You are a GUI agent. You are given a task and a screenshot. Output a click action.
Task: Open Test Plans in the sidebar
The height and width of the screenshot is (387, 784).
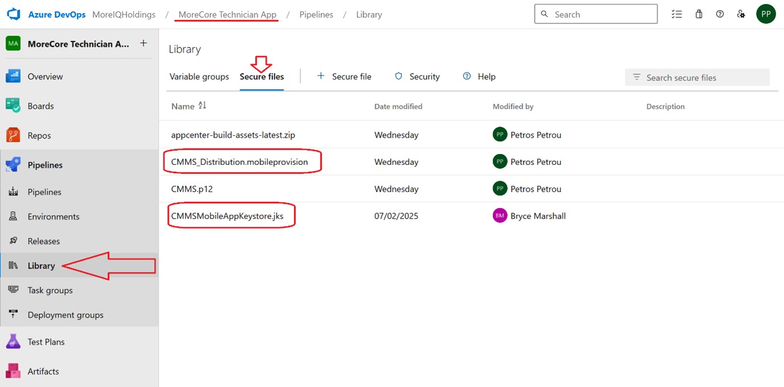[46, 342]
